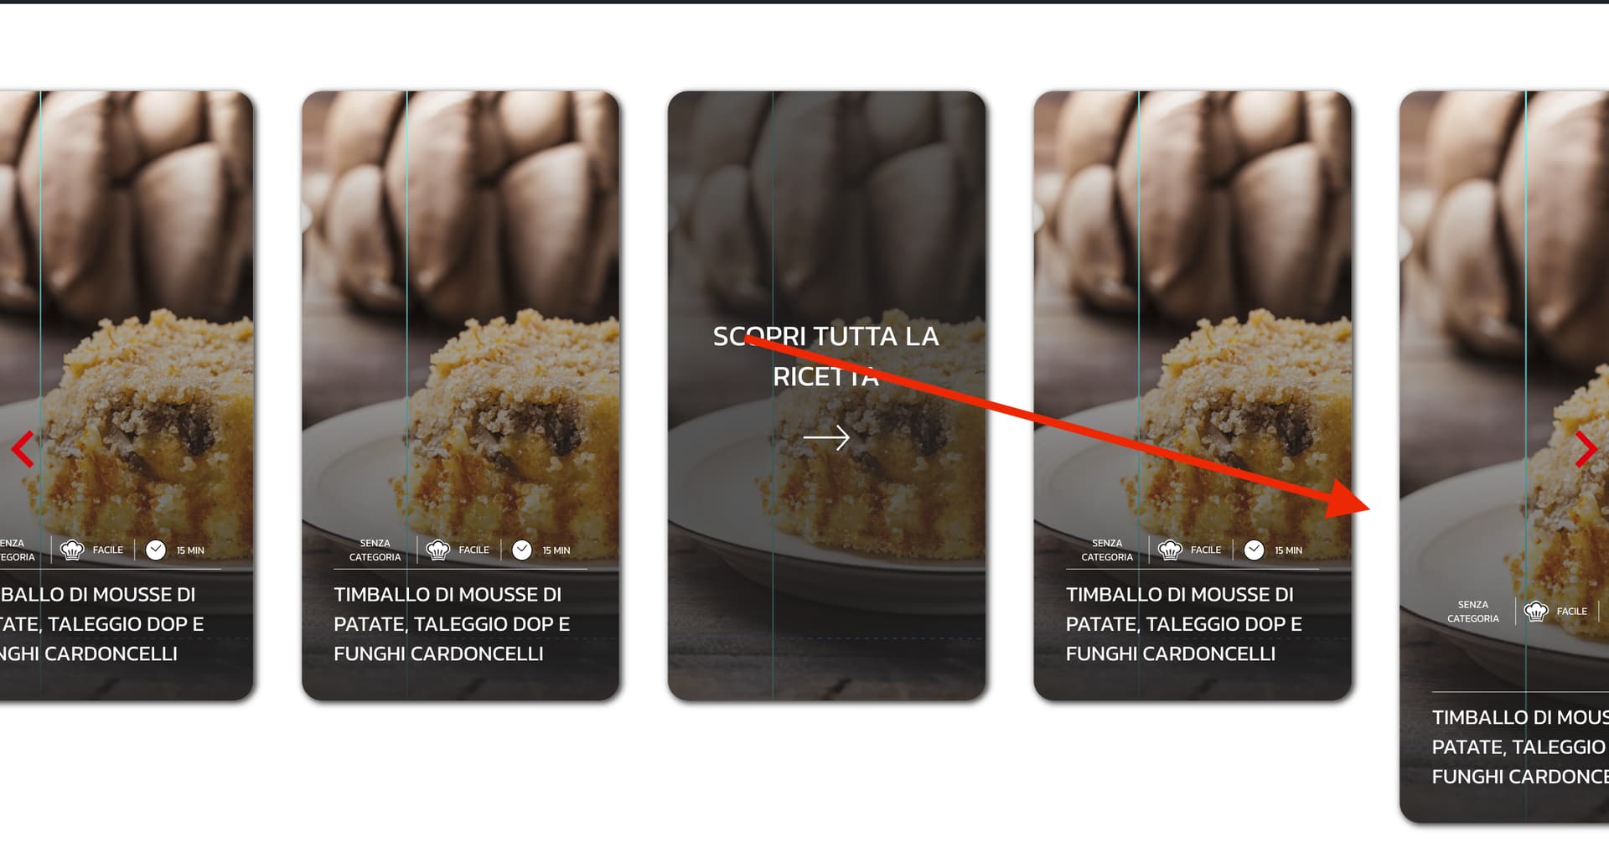
Task: Click the white arrow below Scopri tutta la ricetta
Action: [826, 437]
